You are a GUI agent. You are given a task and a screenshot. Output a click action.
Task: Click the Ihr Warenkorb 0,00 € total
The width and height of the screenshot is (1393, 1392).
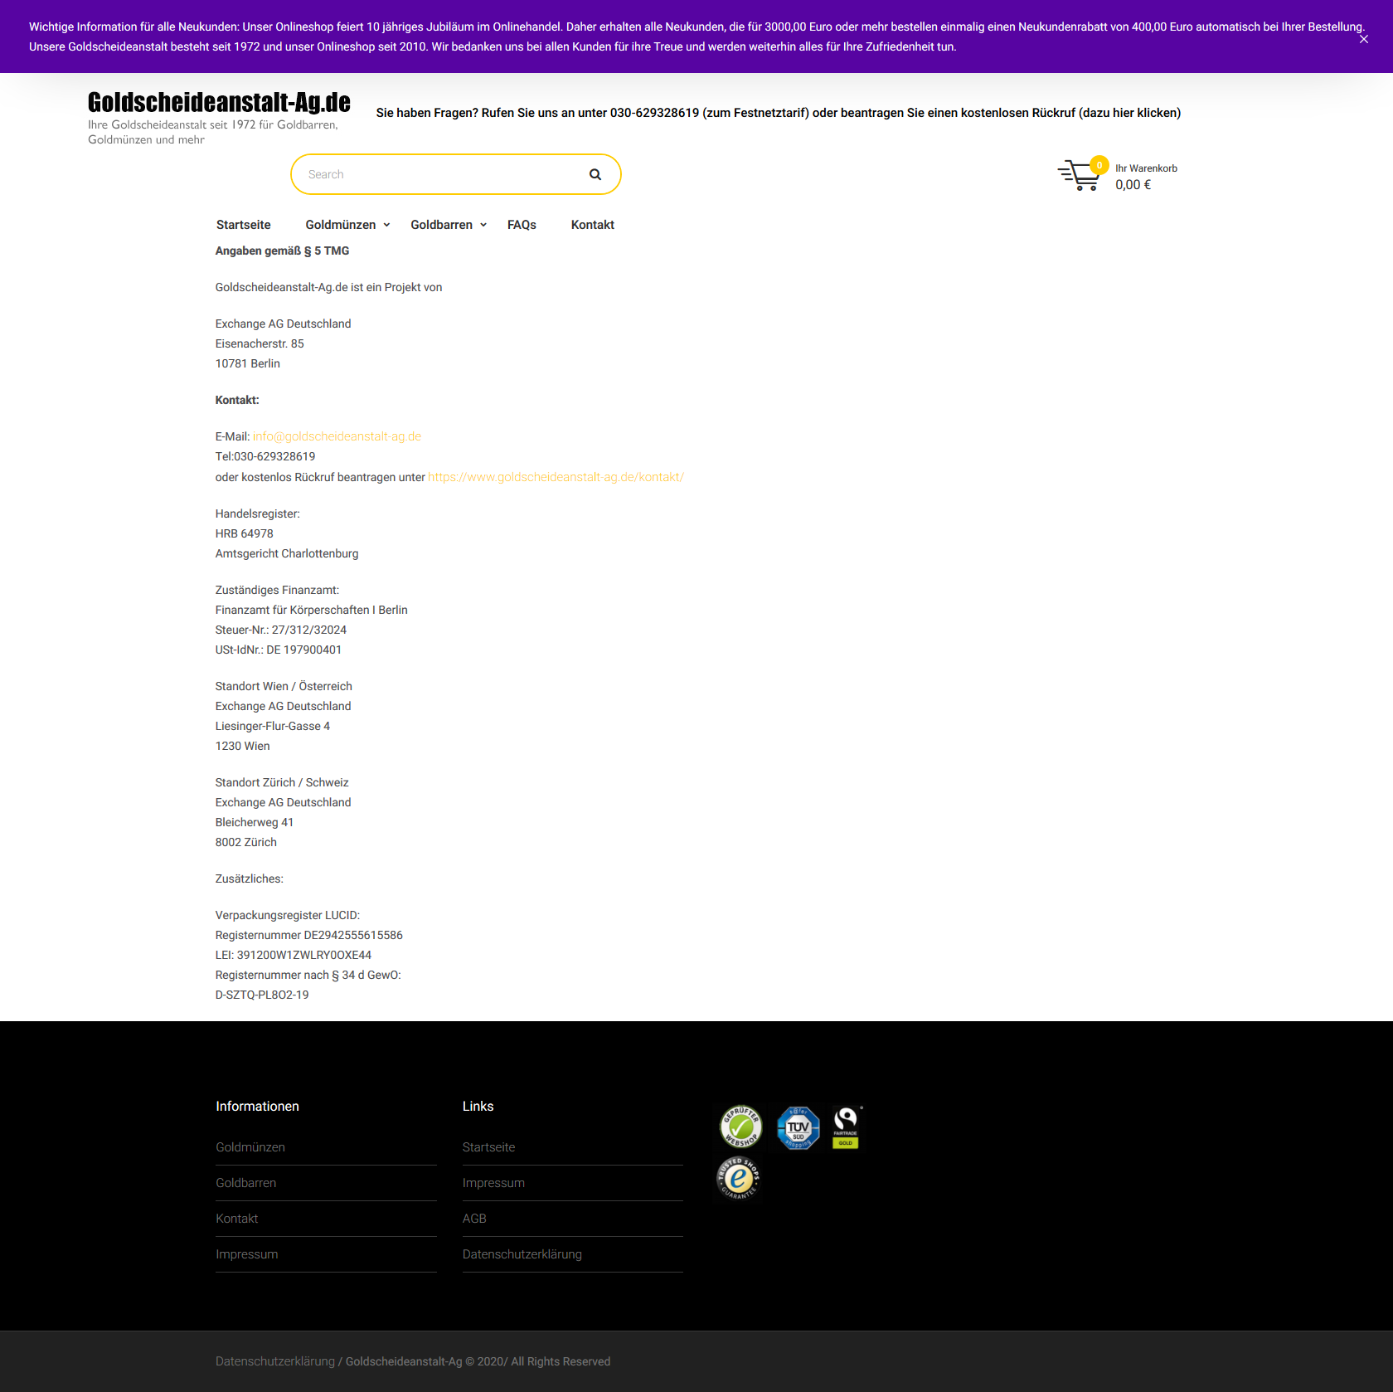coord(1146,177)
